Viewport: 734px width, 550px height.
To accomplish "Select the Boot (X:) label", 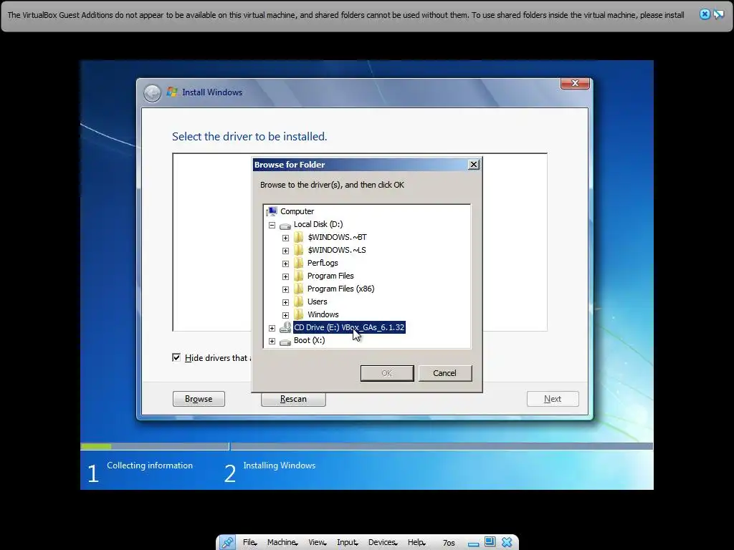I will [309, 340].
